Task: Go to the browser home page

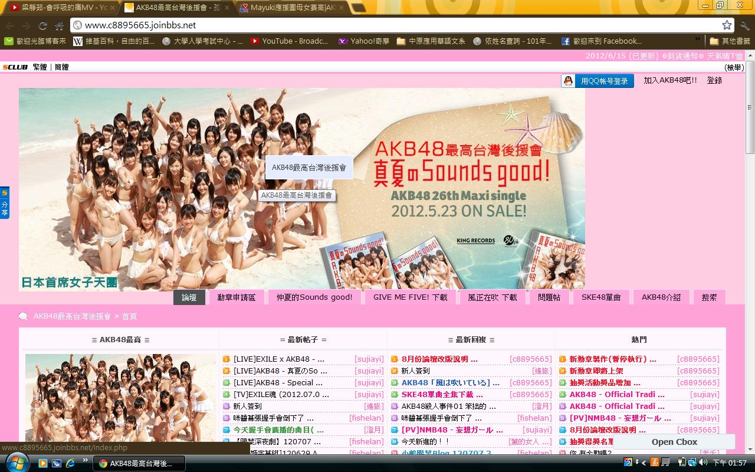Action: [x=59, y=25]
